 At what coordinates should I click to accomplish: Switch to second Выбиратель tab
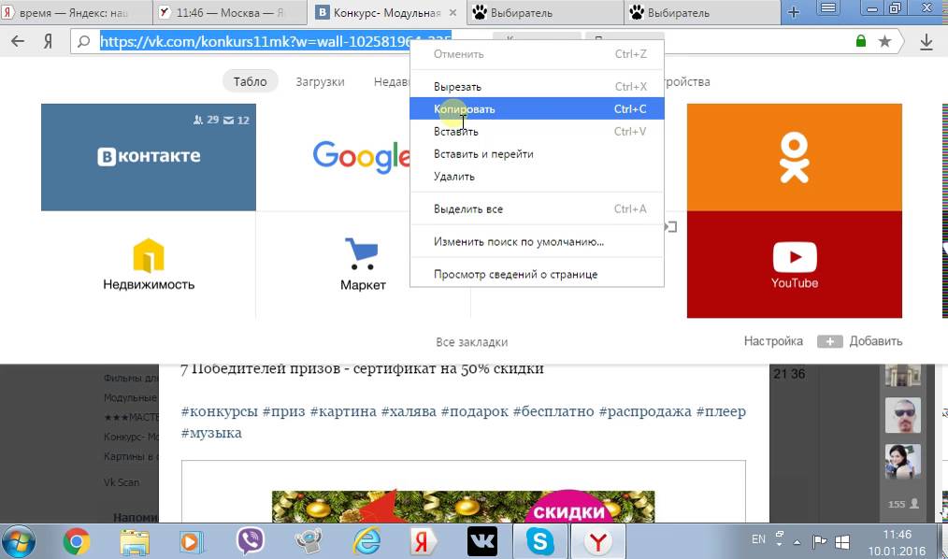[701, 13]
